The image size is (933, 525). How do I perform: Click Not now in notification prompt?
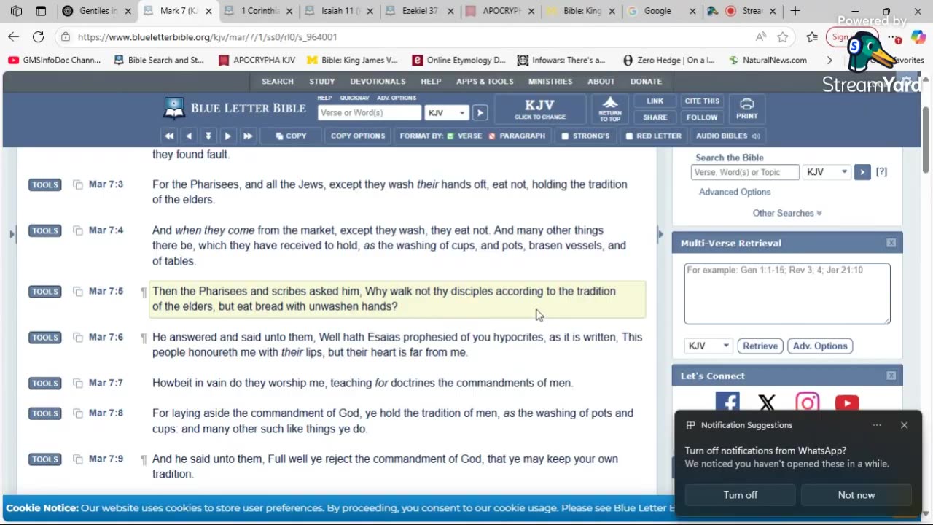(x=856, y=495)
